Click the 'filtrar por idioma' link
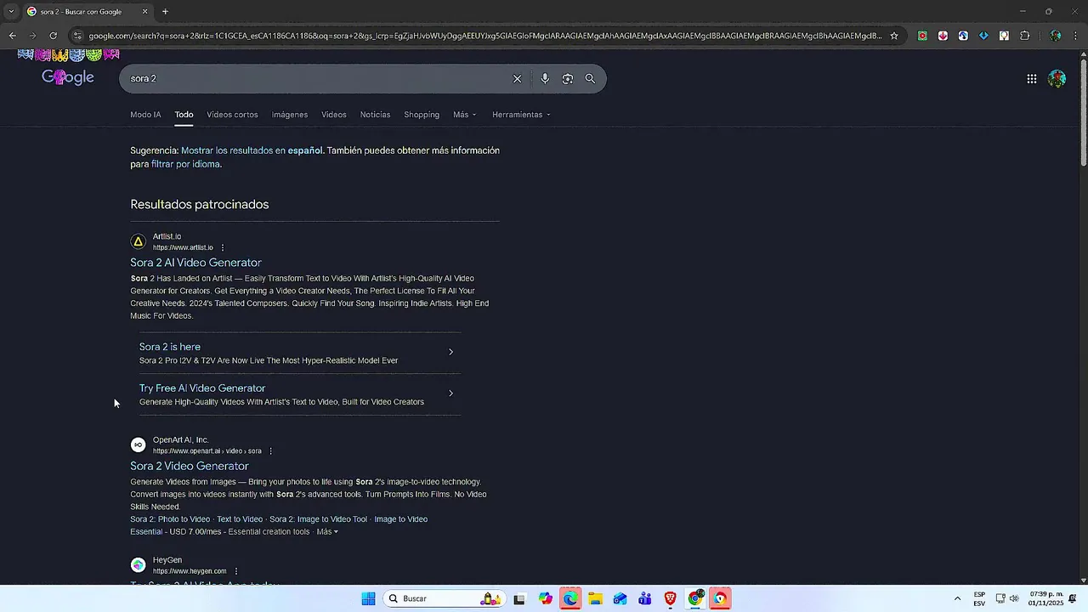 (186, 164)
